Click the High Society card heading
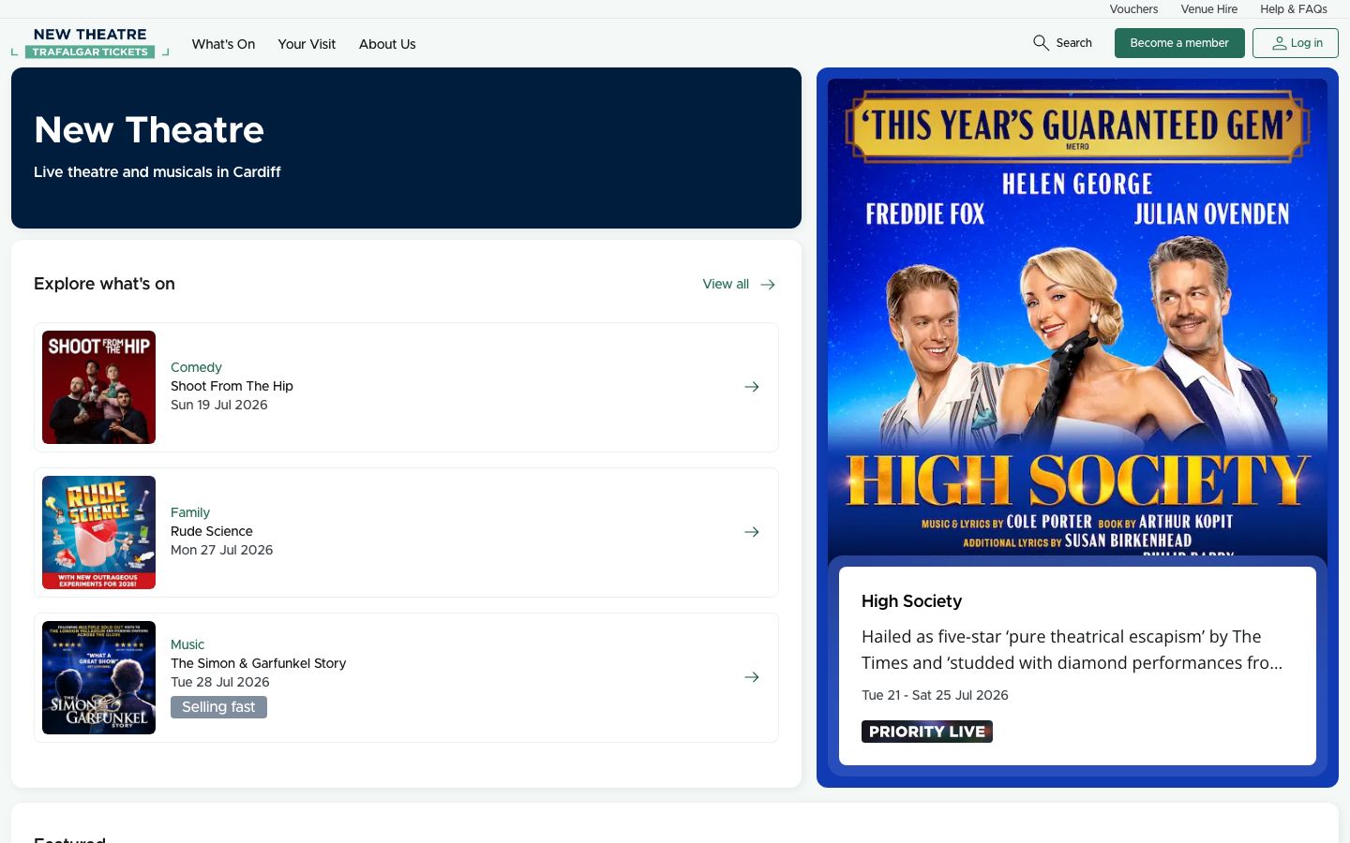 (911, 601)
